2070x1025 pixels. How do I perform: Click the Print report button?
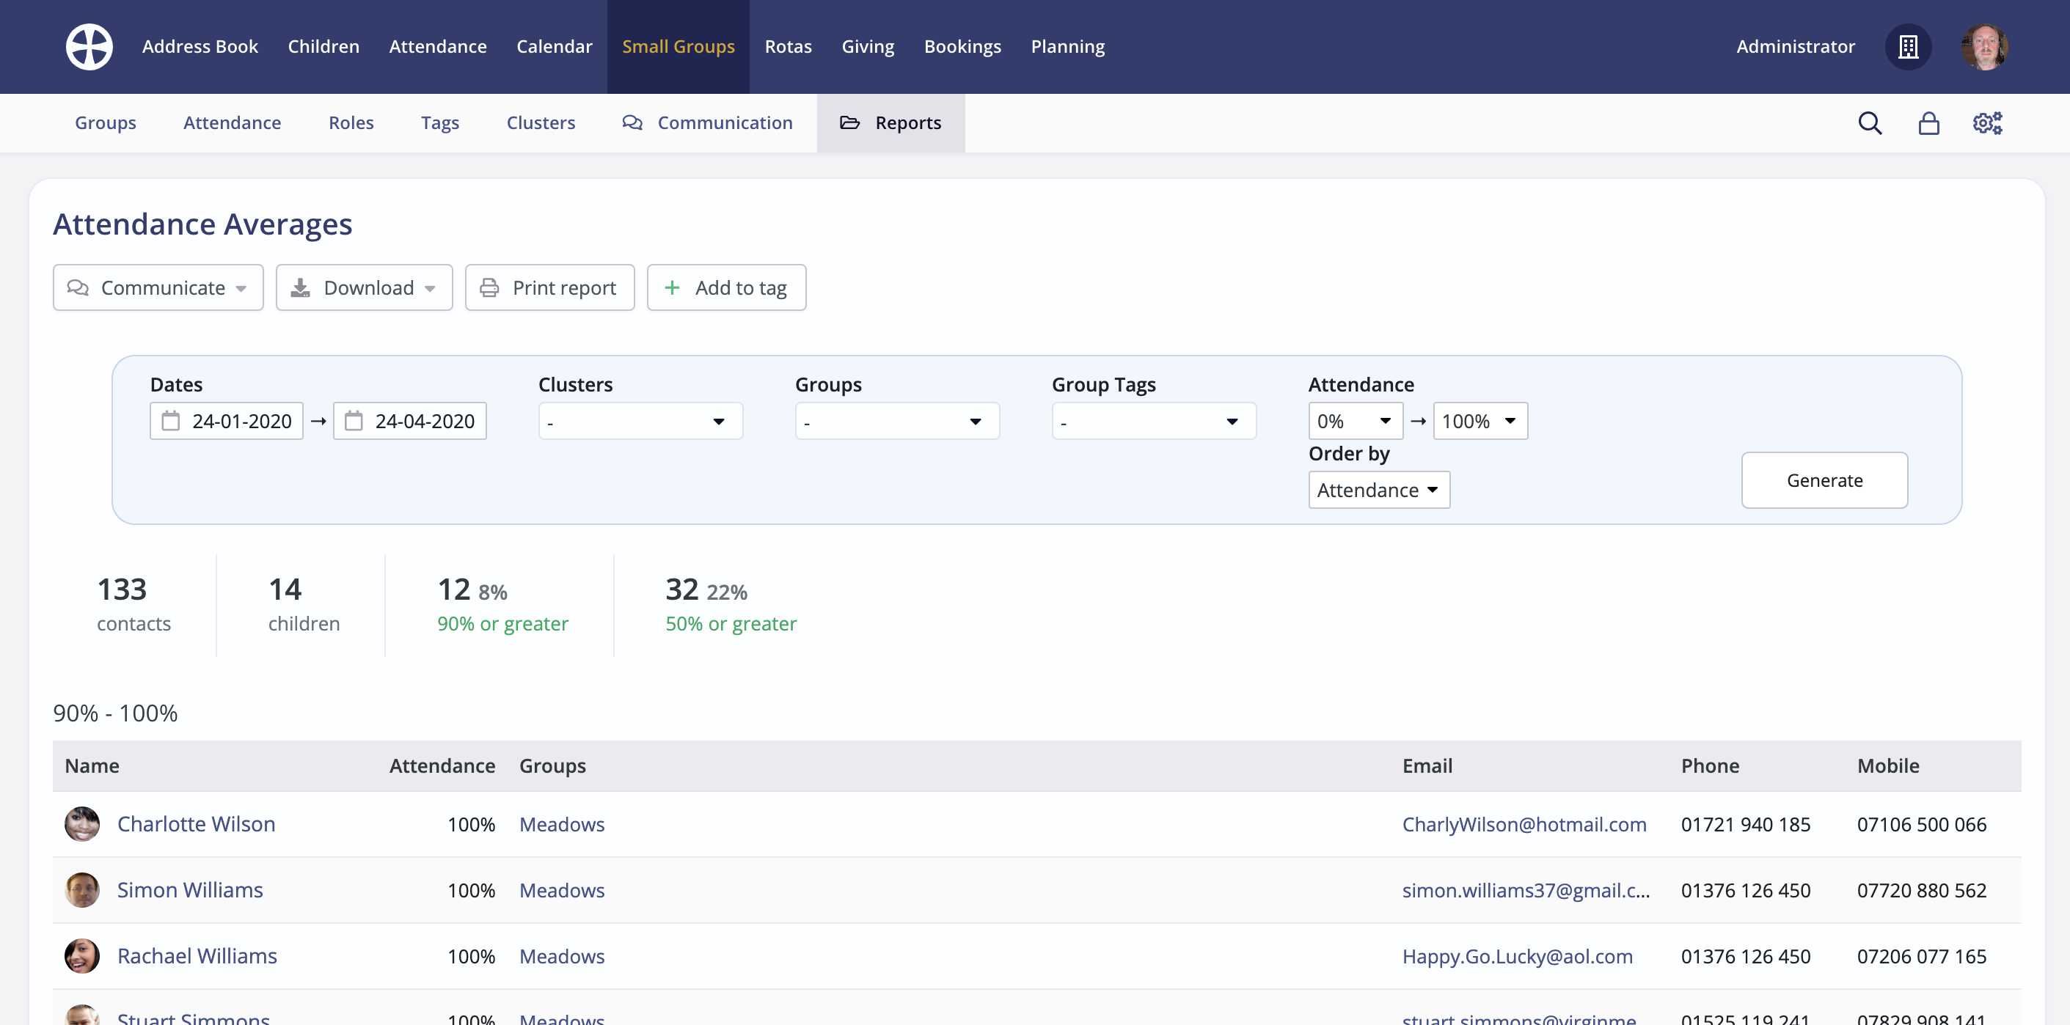click(x=549, y=287)
